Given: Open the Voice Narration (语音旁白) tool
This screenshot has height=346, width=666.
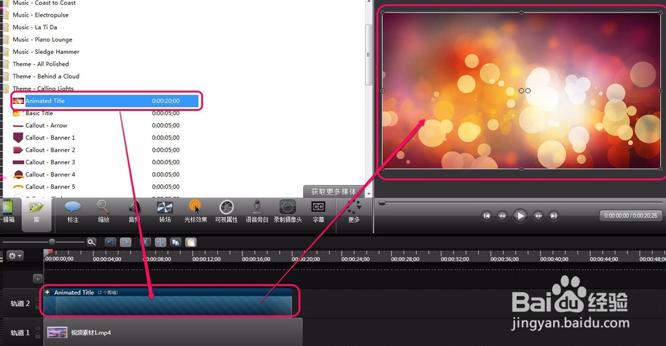Looking at the screenshot, I should point(257,212).
